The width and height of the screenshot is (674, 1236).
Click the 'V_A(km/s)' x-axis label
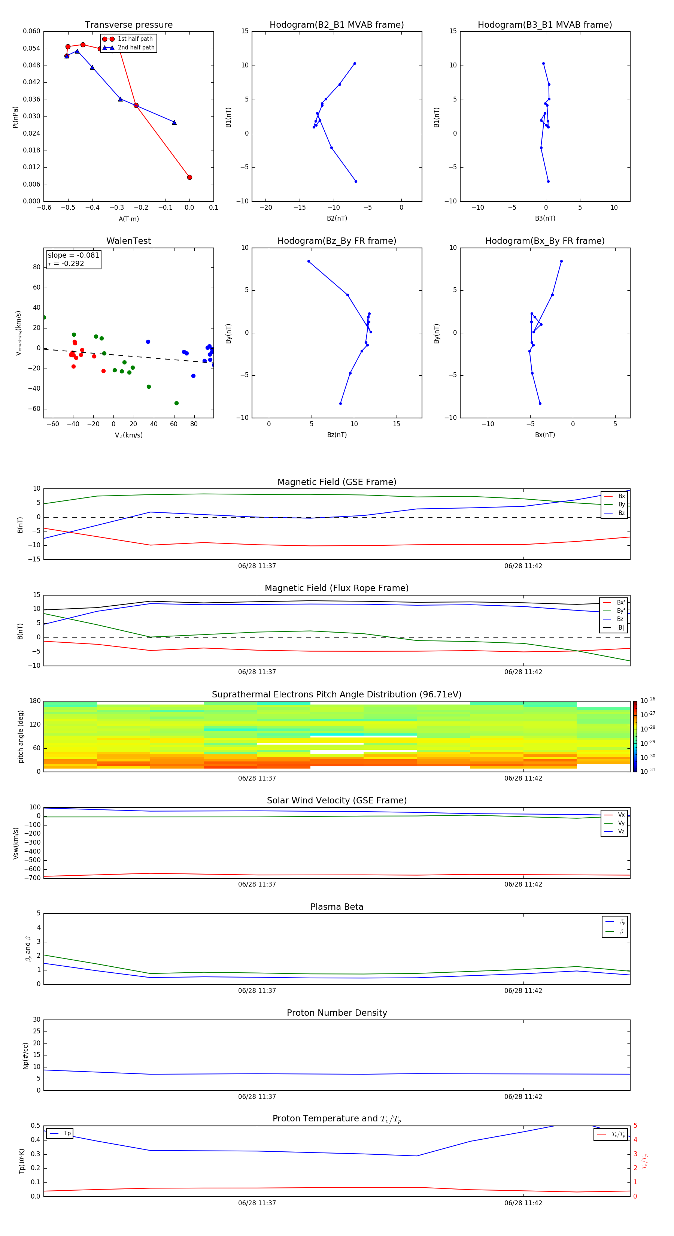128,435
